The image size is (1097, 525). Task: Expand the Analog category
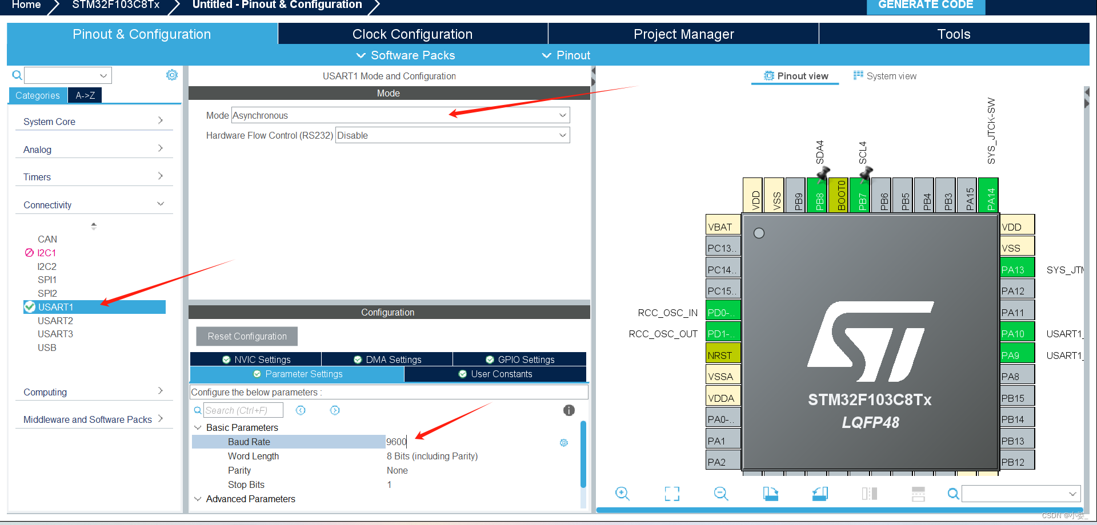point(94,150)
